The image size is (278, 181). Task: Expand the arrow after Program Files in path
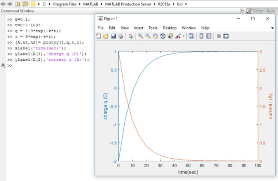pyautogui.click(x=80, y=4)
